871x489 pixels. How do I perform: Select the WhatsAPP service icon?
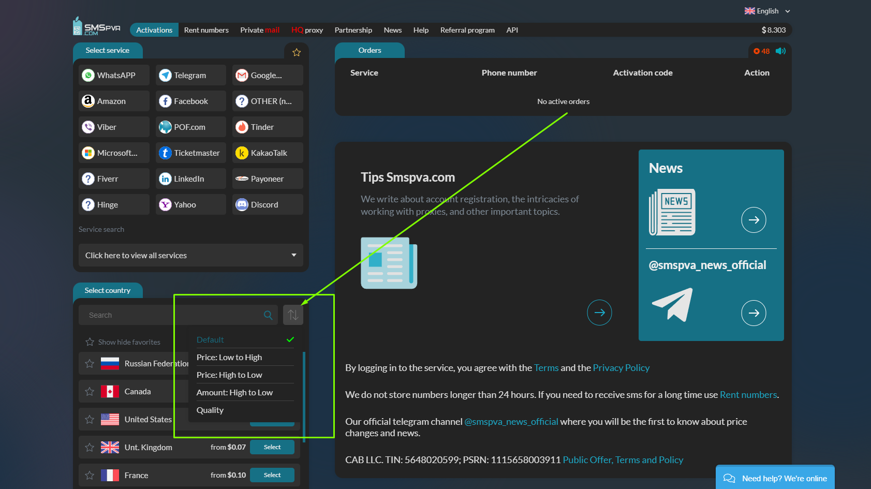click(x=88, y=76)
